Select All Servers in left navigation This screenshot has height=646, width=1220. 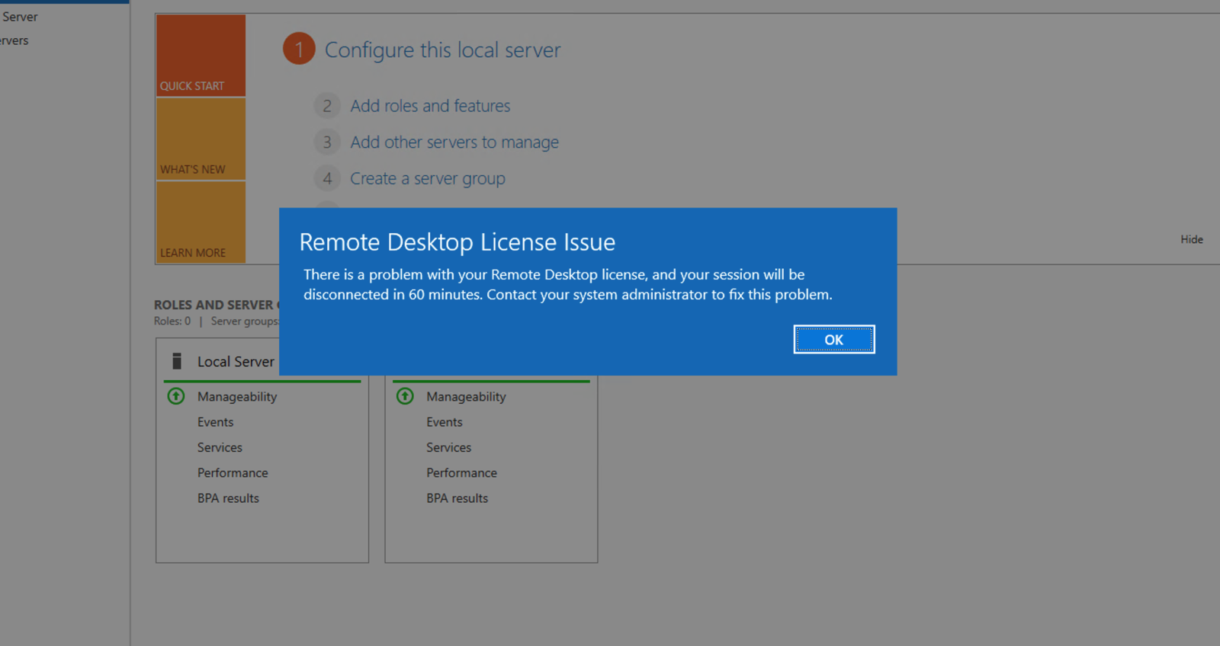coord(14,41)
